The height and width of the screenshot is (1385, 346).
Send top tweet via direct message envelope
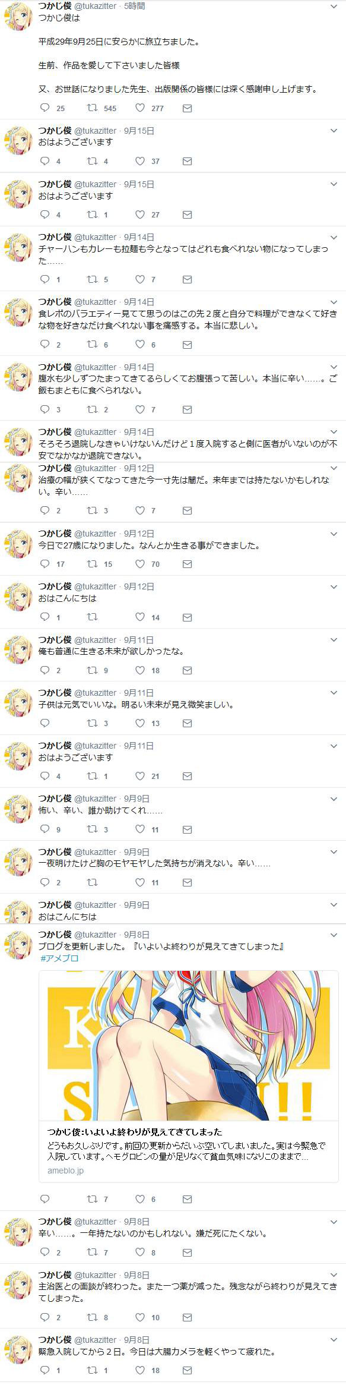187,108
